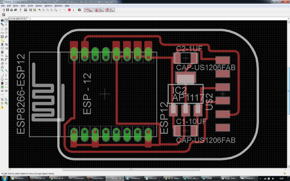Run the second pink ULP button
The image size is (290, 181).
pos(99,10)
